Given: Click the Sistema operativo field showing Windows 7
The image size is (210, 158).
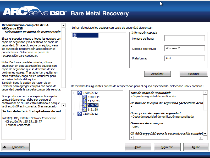Looking at the screenshot, I should (184, 48).
